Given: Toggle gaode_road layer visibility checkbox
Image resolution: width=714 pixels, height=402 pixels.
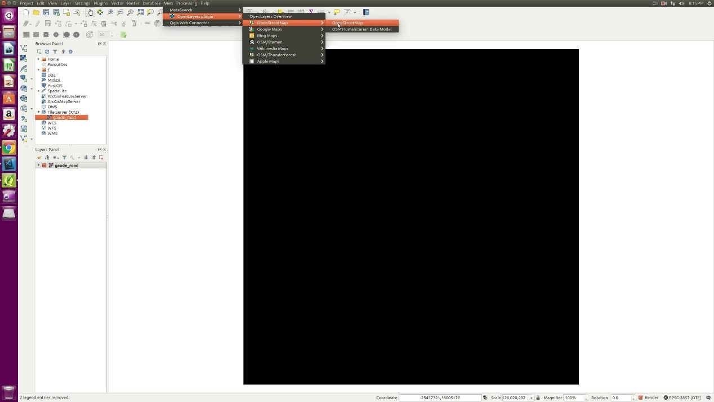Looking at the screenshot, I should (44, 166).
